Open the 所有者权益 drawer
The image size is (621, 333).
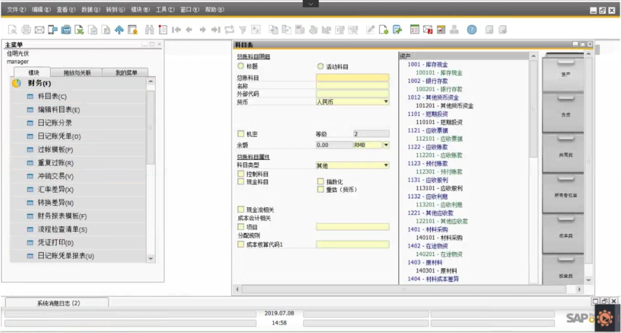click(x=563, y=193)
